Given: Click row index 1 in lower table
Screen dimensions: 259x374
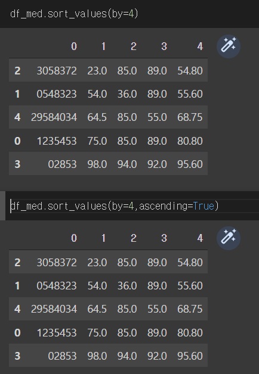Looking at the screenshot, I should [17, 285].
